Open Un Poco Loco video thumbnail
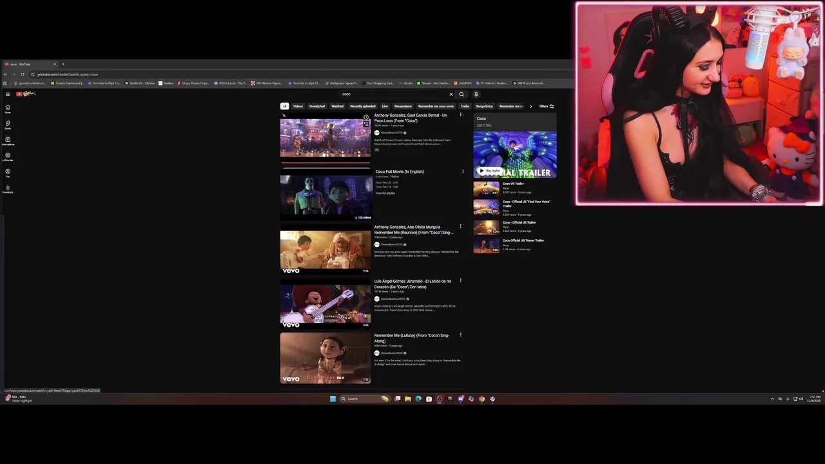This screenshot has width=825, height=464. coord(325,137)
